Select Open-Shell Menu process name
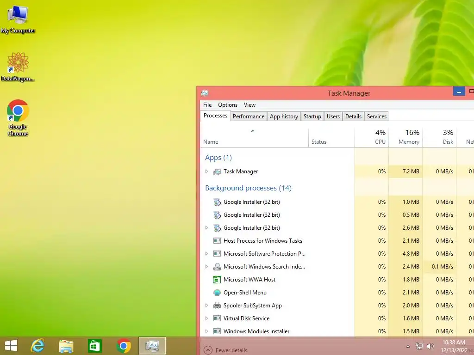 [x=245, y=293]
